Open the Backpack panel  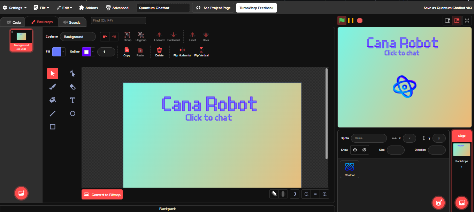(x=167, y=209)
